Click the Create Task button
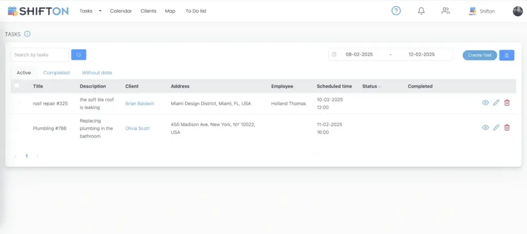527x234 pixels. point(480,55)
